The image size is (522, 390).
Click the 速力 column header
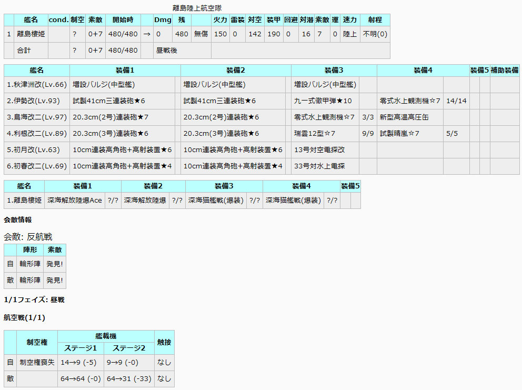pyautogui.click(x=349, y=20)
